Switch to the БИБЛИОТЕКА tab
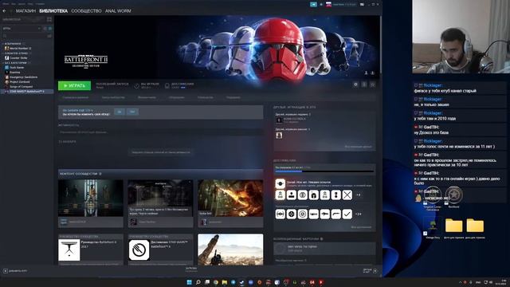510x287 pixels. 53,11
